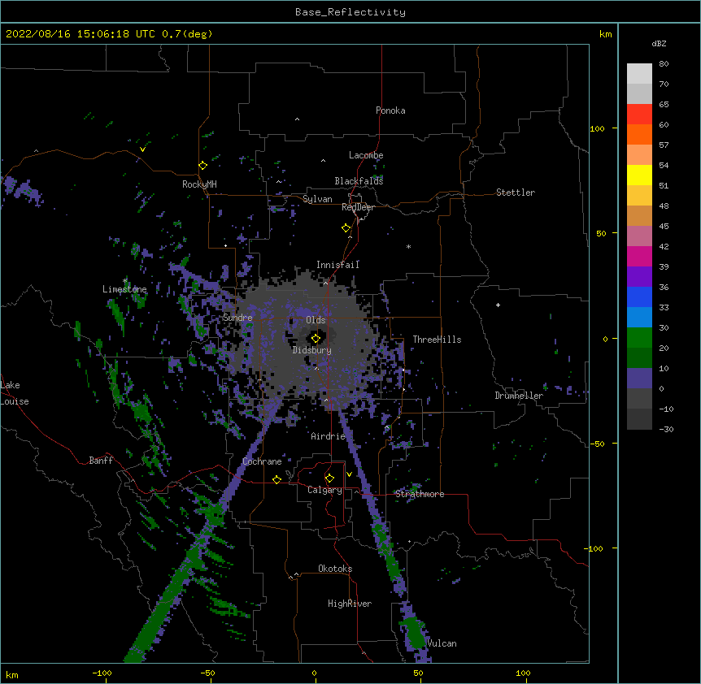701x684 pixels.
Task: Click the -50 tick on the vertical km axis
Action: (597, 444)
